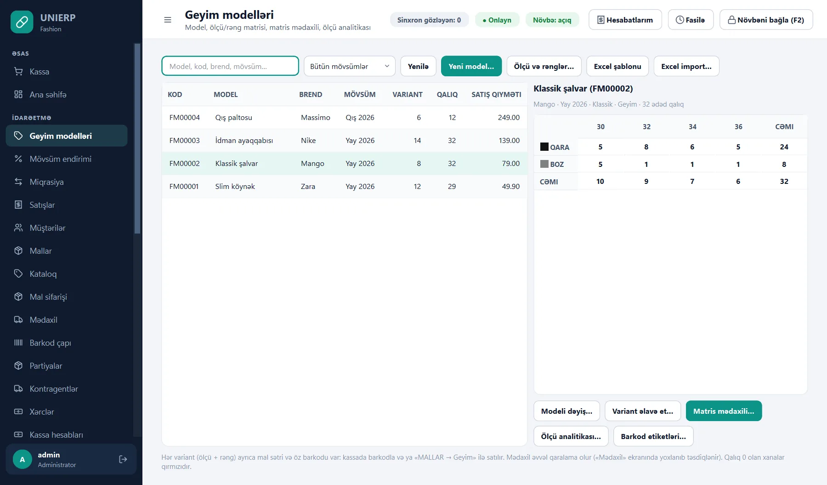Viewport: 827px width, 485px height.
Task: Click the UNIERP logo icon
Action: point(22,22)
